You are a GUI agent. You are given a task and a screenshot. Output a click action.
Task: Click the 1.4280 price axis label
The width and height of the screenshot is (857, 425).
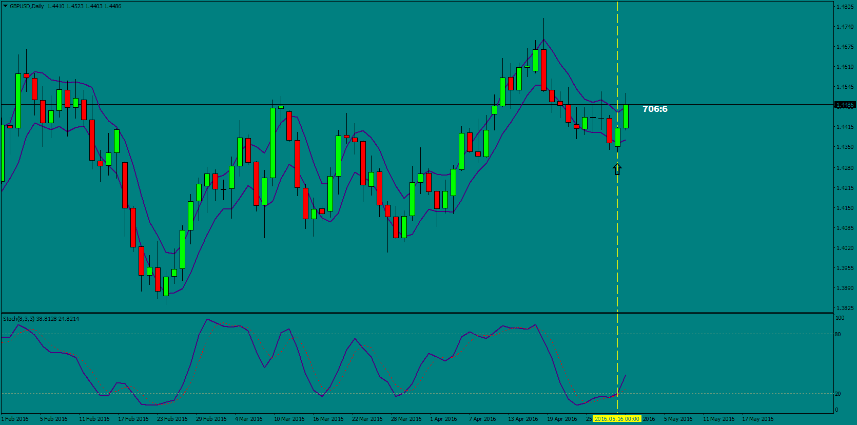pos(845,168)
